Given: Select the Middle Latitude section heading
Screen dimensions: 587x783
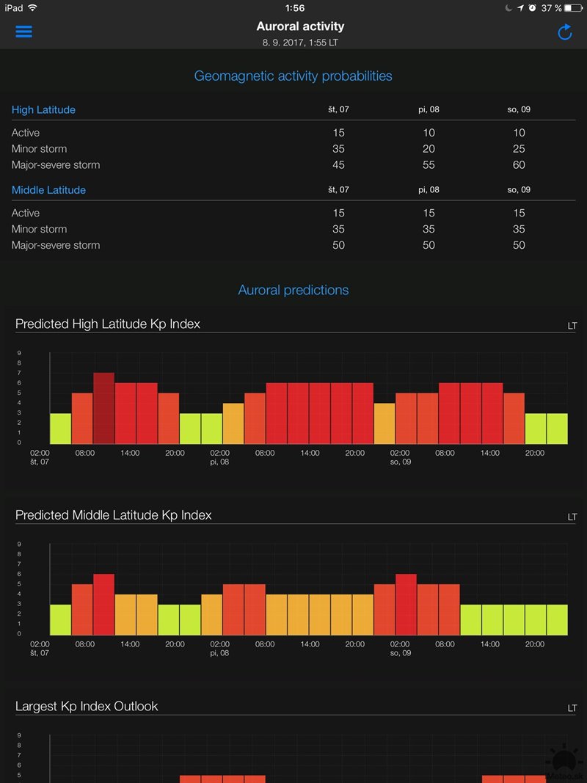Looking at the screenshot, I should coord(48,190).
